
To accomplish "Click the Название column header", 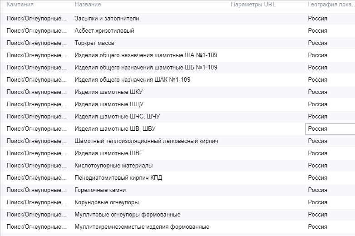I will click(x=88, y=4).
